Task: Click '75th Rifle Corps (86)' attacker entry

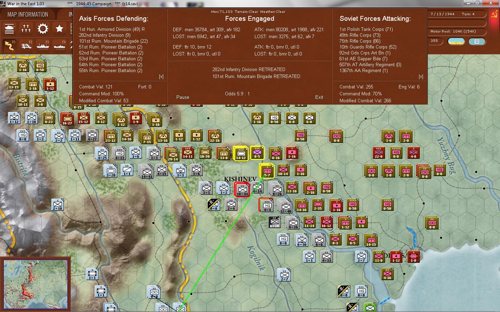Action: pos(360,41)
